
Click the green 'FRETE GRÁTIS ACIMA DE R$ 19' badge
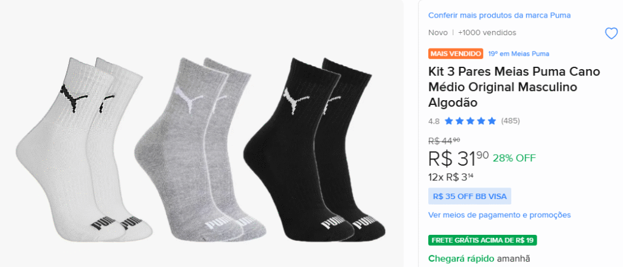482,240
